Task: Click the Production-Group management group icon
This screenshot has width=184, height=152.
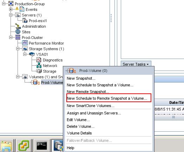Action: pos(11,4)
